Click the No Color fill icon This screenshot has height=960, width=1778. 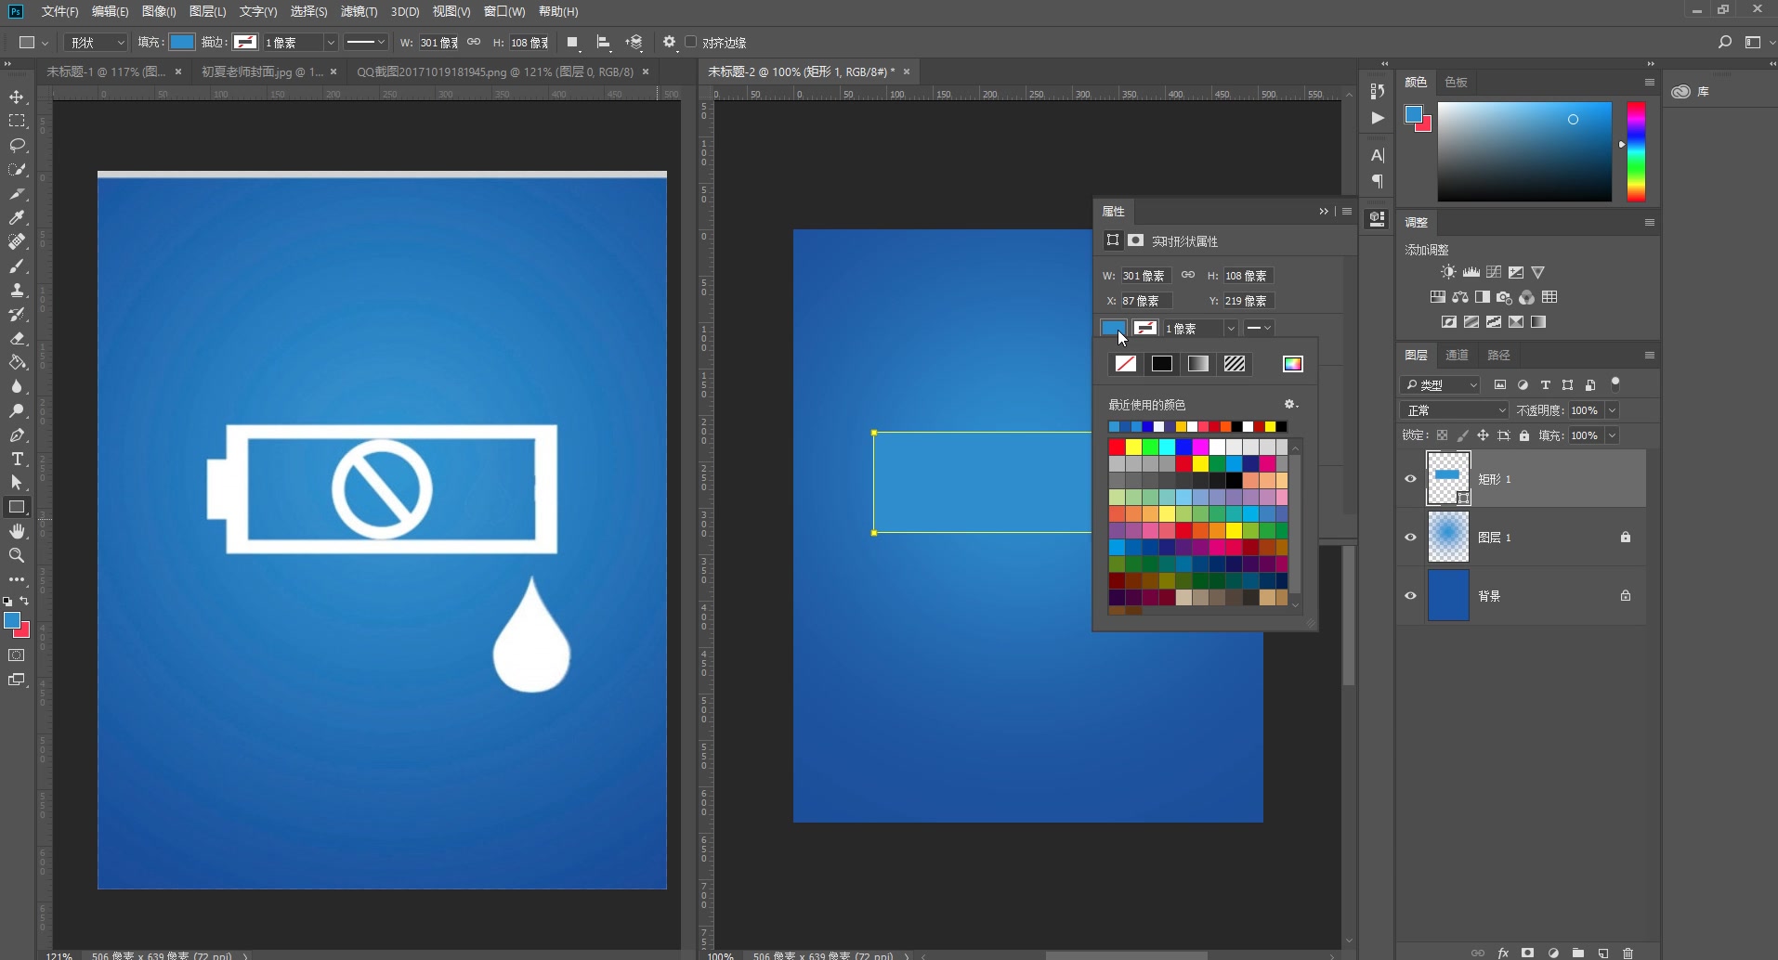pyautogui.click(x=1125, y=364)
